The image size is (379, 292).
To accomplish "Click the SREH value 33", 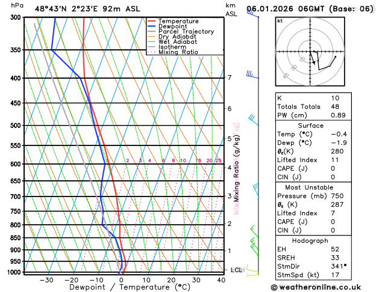I will [x=335, y=258].
